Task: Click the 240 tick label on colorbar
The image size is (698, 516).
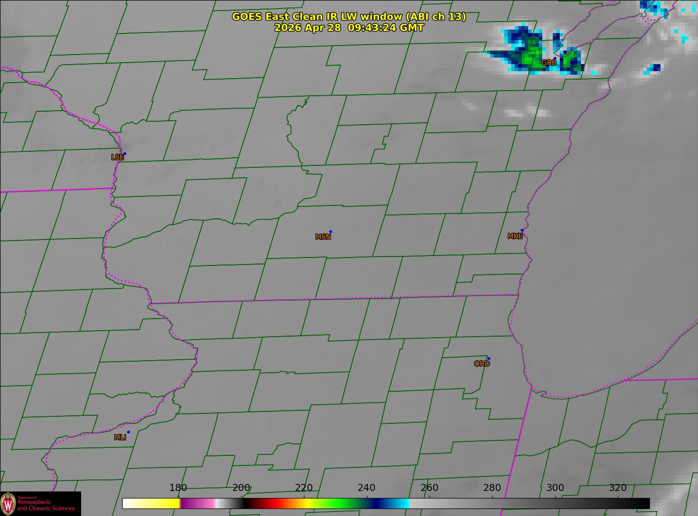Action: pos(367,488)
